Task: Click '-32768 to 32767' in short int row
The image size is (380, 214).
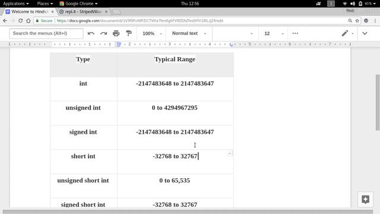Action: coord(175,156)
